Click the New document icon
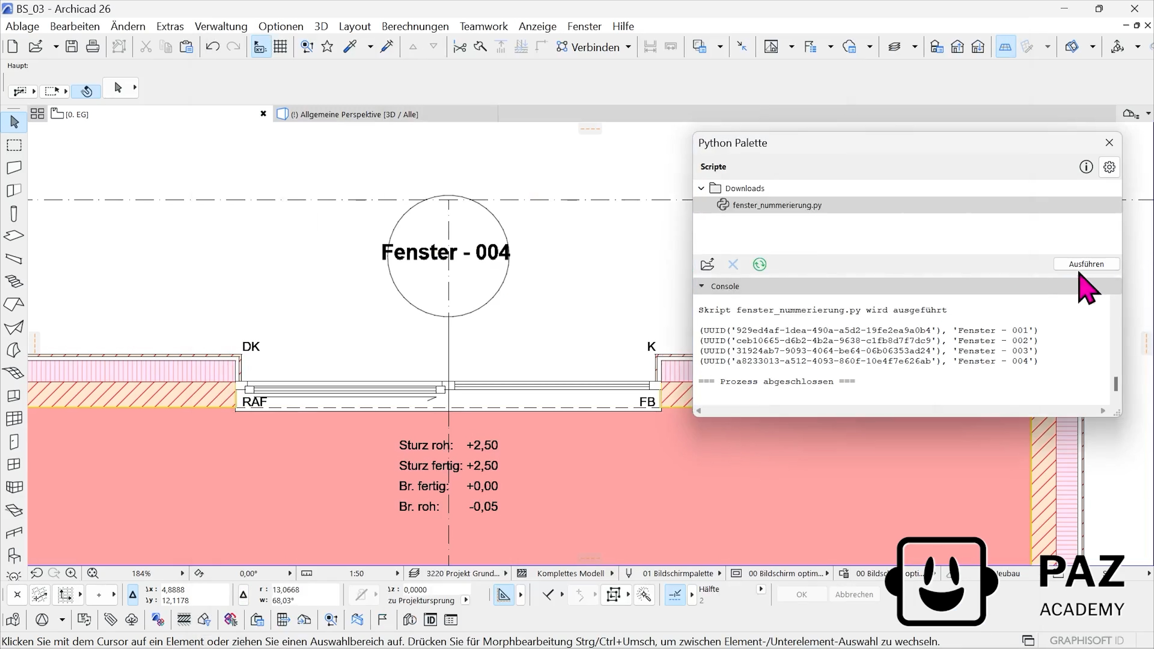Image resolution: width=1154 pixels, height=649 pixels. point(13,46)
